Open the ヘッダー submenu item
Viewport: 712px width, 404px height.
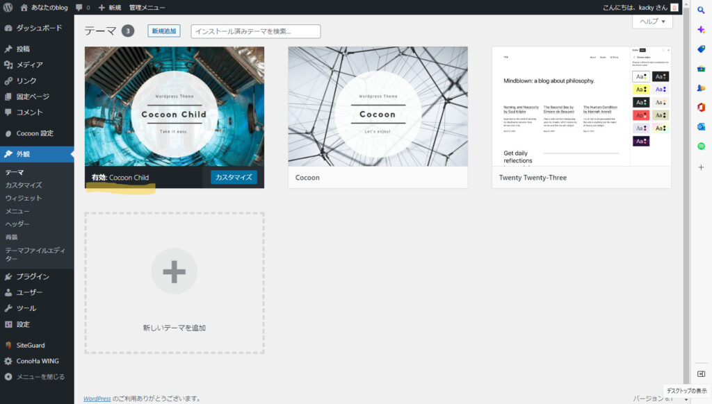[17, 224]
